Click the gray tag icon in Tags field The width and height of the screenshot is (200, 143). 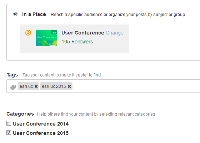pos(13,88)
